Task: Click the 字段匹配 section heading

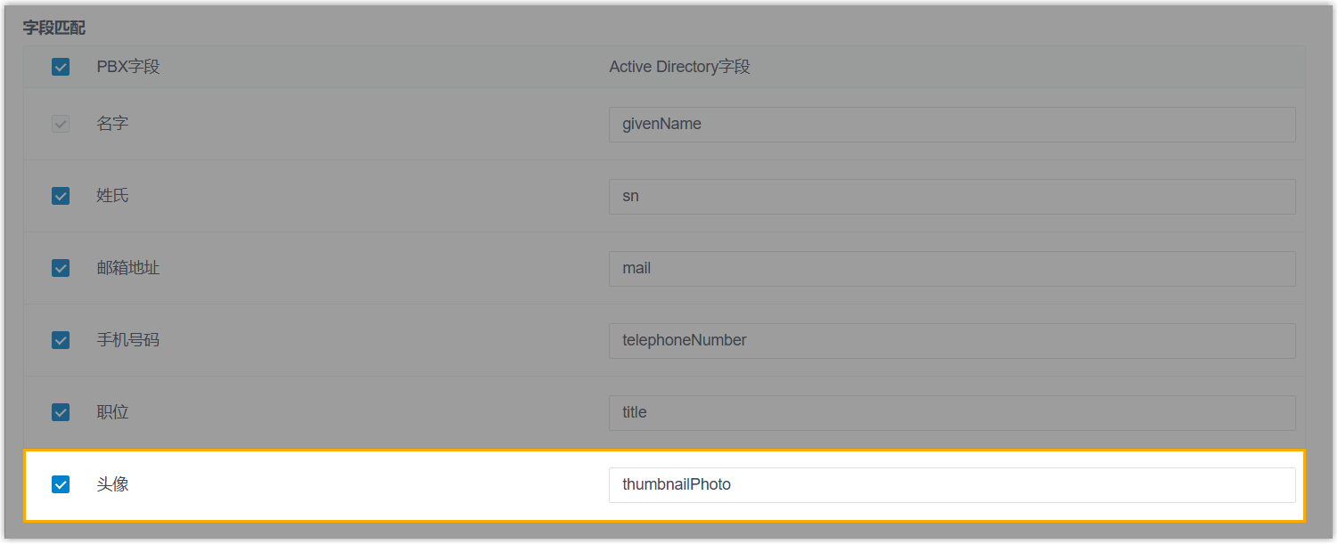Action: (x=54, y=28)
